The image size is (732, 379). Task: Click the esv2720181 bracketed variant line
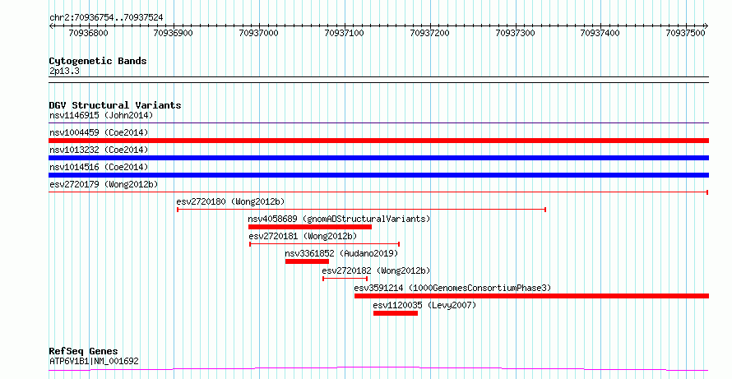(x=324, y=244)
